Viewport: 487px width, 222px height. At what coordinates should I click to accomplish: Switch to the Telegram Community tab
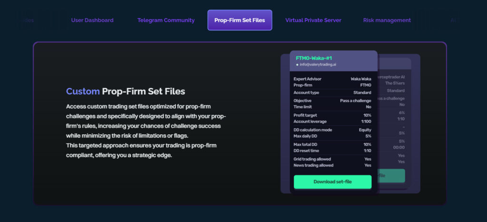tap(166, 20)
